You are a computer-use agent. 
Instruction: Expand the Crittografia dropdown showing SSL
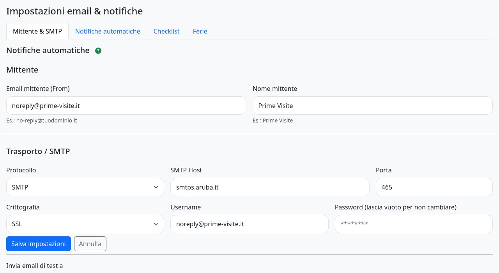(x=85, y=224)
